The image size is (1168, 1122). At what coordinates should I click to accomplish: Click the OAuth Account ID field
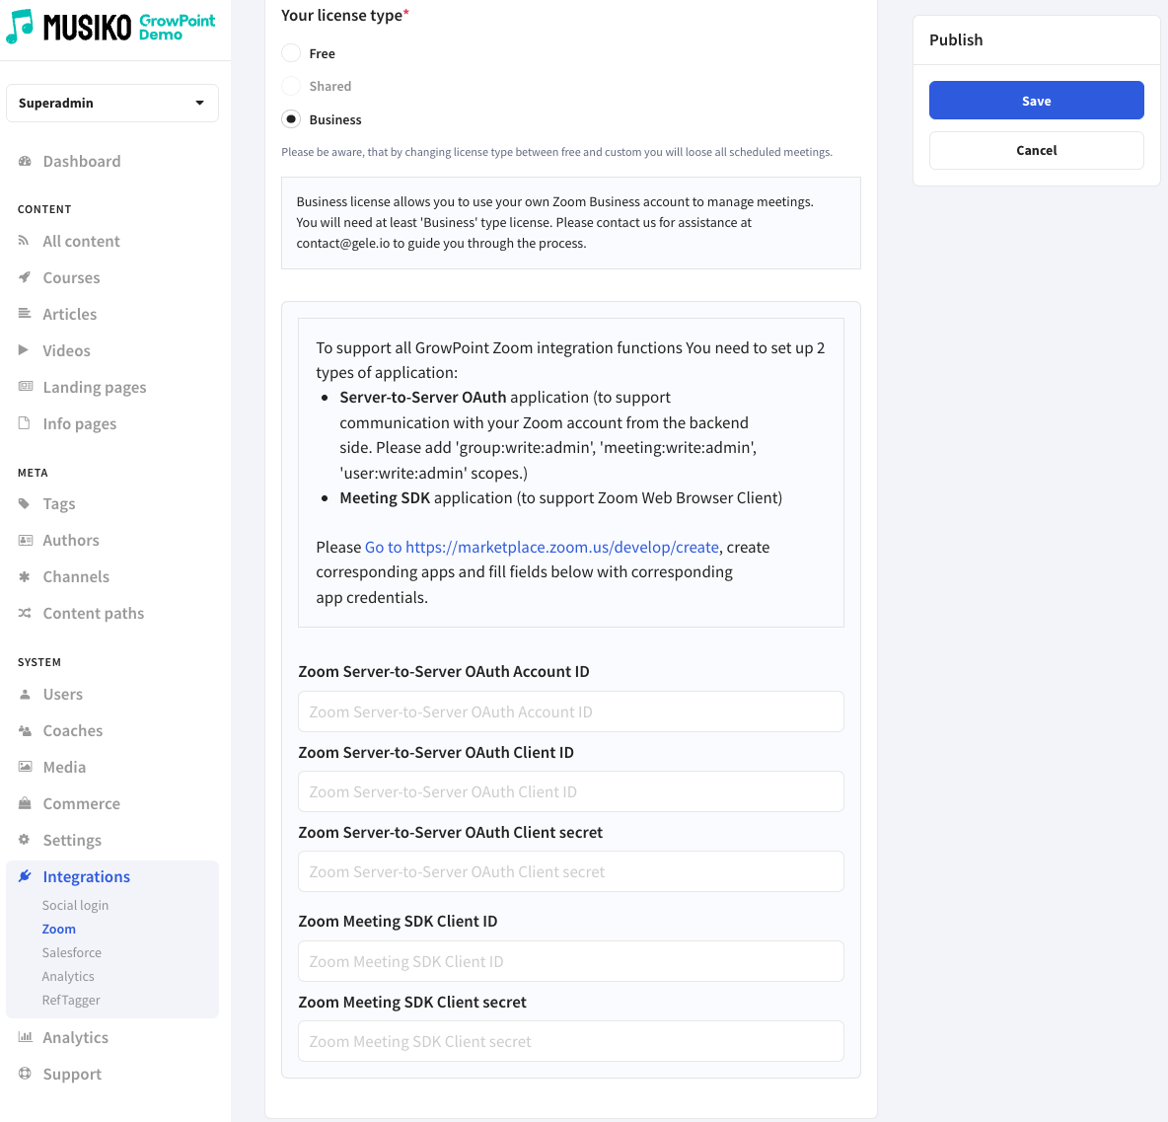(x=570, y=712)
